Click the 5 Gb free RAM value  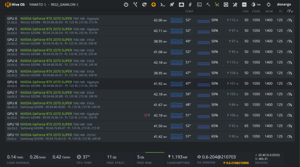pos(141,157)
